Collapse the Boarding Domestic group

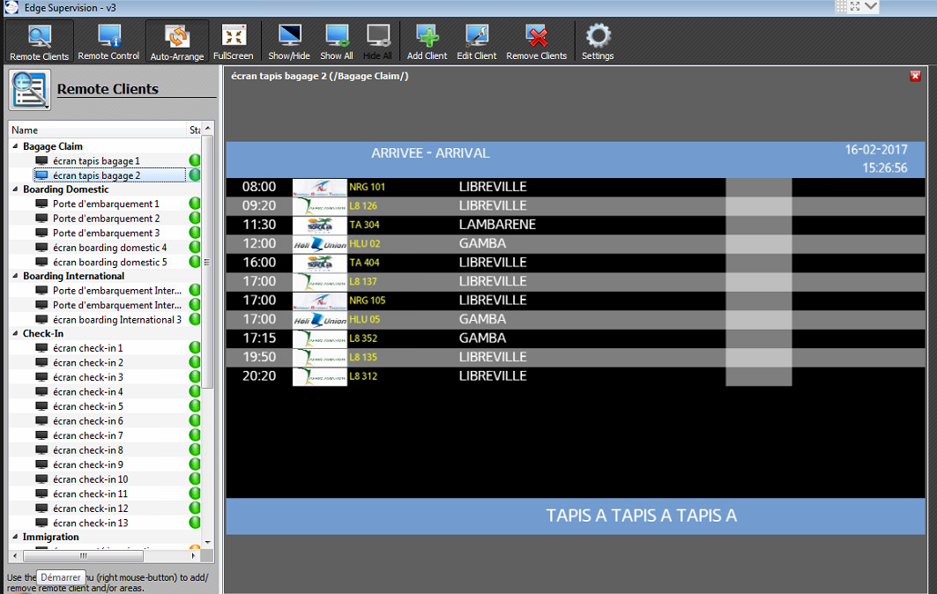[x=15, y=189]
